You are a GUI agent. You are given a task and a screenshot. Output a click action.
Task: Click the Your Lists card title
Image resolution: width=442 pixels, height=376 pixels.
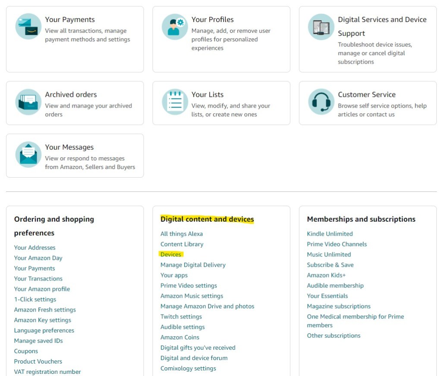[208, 95]
